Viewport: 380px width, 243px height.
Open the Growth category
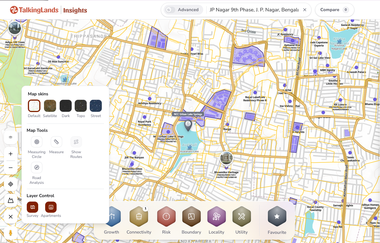(112, 217)
